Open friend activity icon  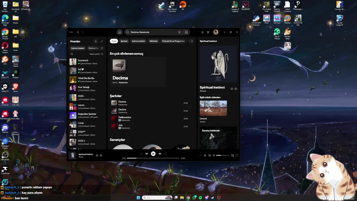(208, 32)
